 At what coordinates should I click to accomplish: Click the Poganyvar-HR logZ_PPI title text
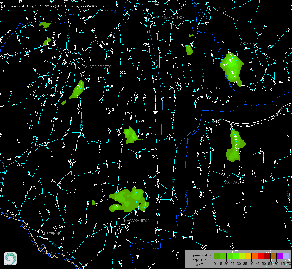coord(57,6)
